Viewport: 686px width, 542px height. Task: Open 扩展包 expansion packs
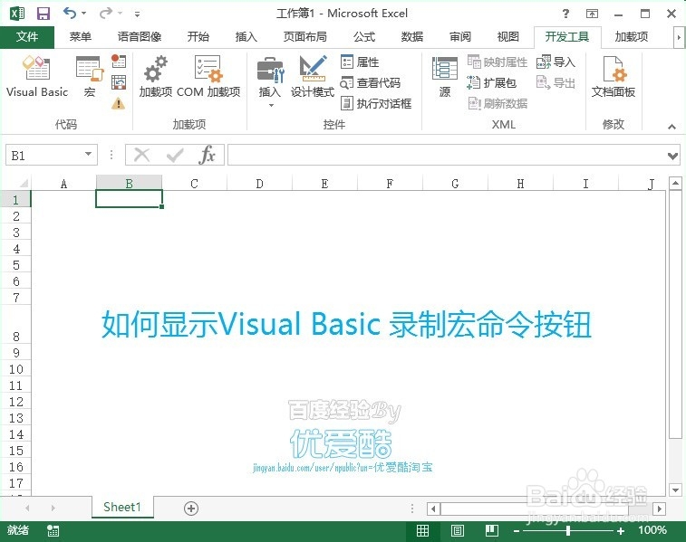(x=492, y=82)
